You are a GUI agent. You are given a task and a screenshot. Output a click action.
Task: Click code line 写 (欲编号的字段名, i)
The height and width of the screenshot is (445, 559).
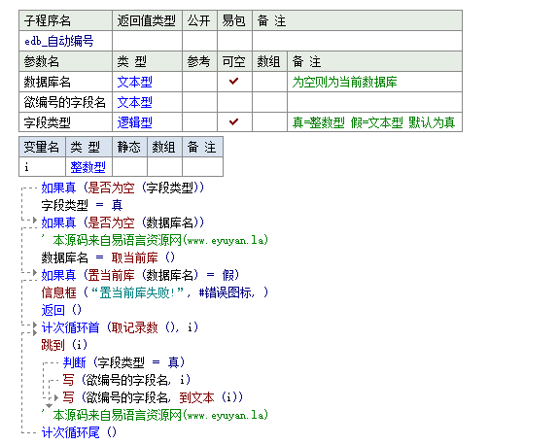click(x=126, y=380)
